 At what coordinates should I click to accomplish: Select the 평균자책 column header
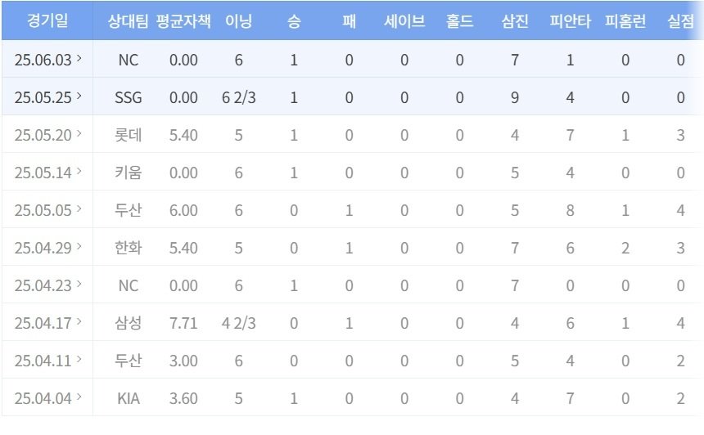tap(183, 21)
